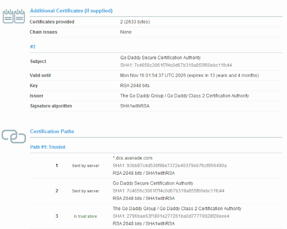This screenshot has height=229, width=287.
Task: Click the Additional Certificates calendar icon
Action: point(14,16)
